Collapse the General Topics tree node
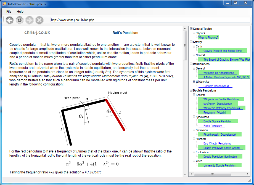 click(x=191, y=29)
